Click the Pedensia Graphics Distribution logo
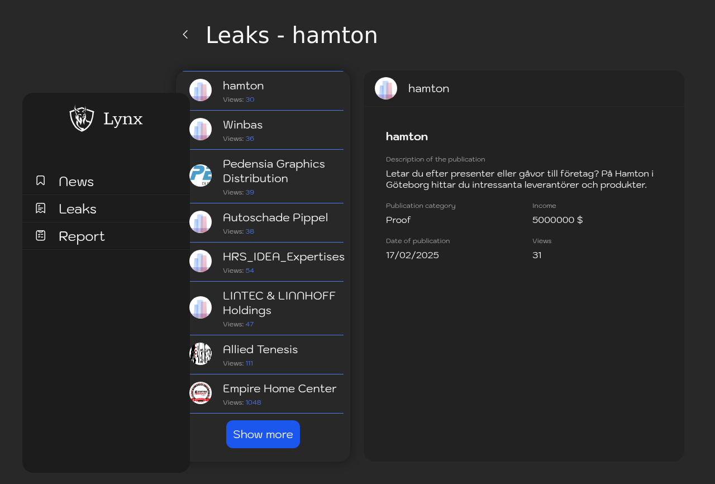 coord(201,175)
